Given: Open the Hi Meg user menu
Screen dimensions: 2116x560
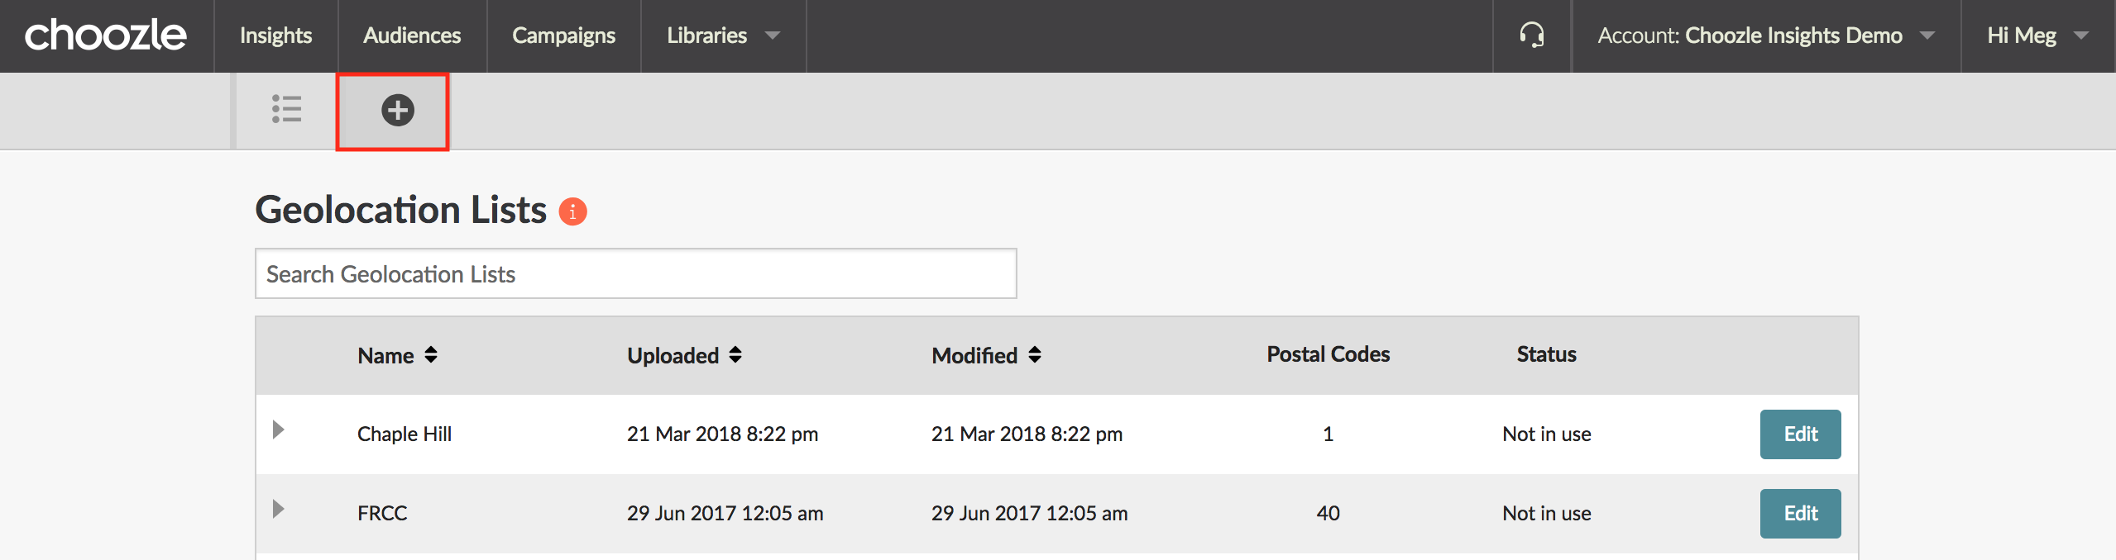Looking at the screenshot, I should click(2037, 36).
